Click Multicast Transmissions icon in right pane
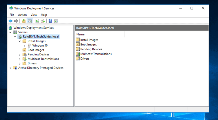 [x=78, y=54]
